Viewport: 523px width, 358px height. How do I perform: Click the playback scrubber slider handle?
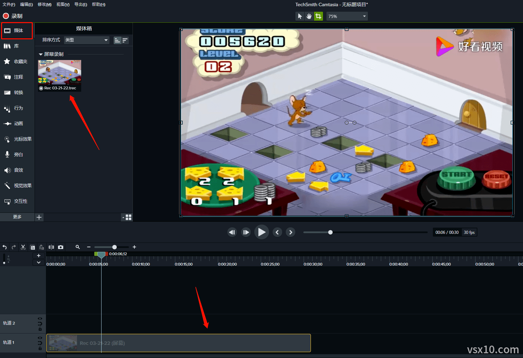point(330,232)
